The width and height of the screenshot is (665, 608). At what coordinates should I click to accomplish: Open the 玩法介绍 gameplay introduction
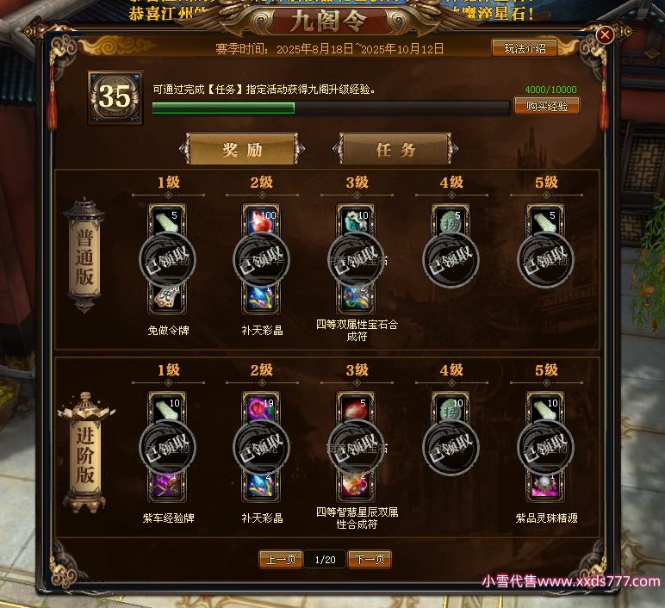pos(525,48)
